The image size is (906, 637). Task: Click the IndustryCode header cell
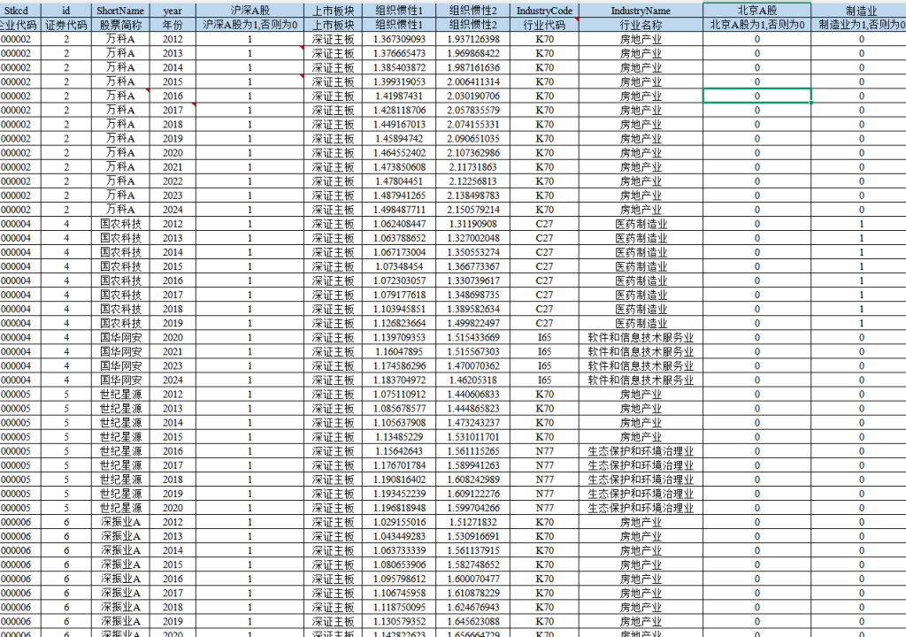(544, 10)
